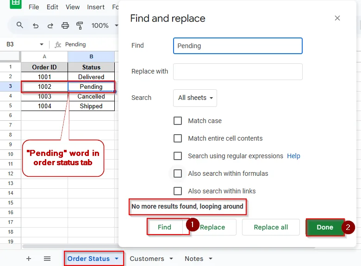The height and width of the screenshot is (266, 361).
Task: Select the cell containing Delivered
Action: pyautogui.click(x=91, y=77)
